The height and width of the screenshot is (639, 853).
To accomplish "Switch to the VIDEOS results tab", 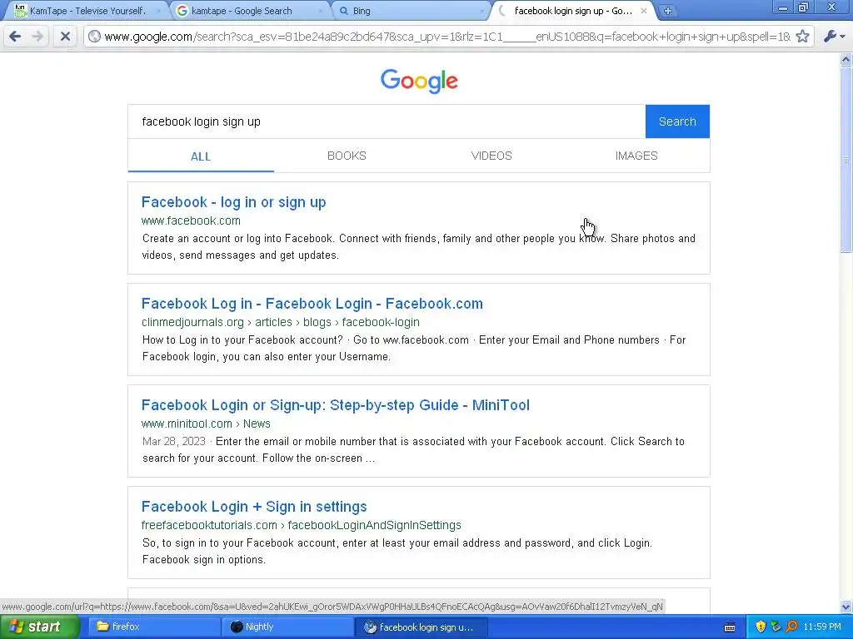I will coord(491,156).
